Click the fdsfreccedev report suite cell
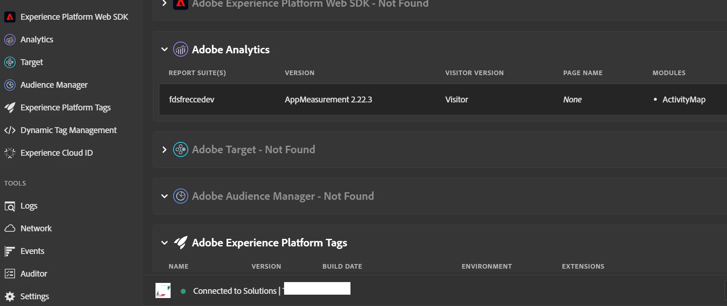 [192, 99]
